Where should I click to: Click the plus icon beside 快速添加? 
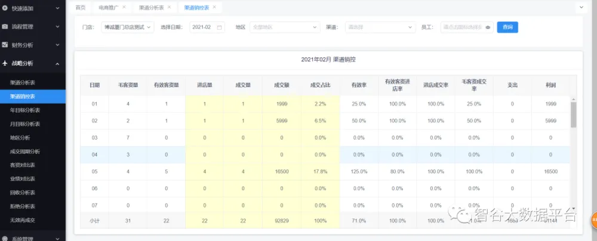5,8
